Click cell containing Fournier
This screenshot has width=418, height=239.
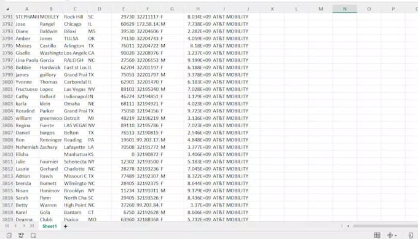51,162
